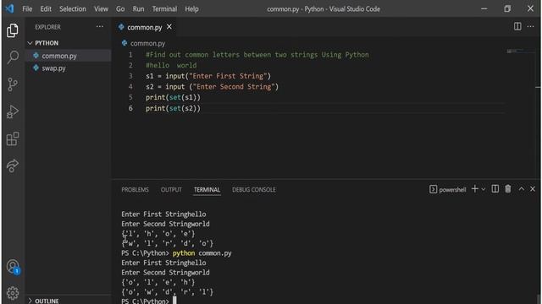Open the Terminal menu
This screenshot has height=304, width=542.
click(164, 9)
